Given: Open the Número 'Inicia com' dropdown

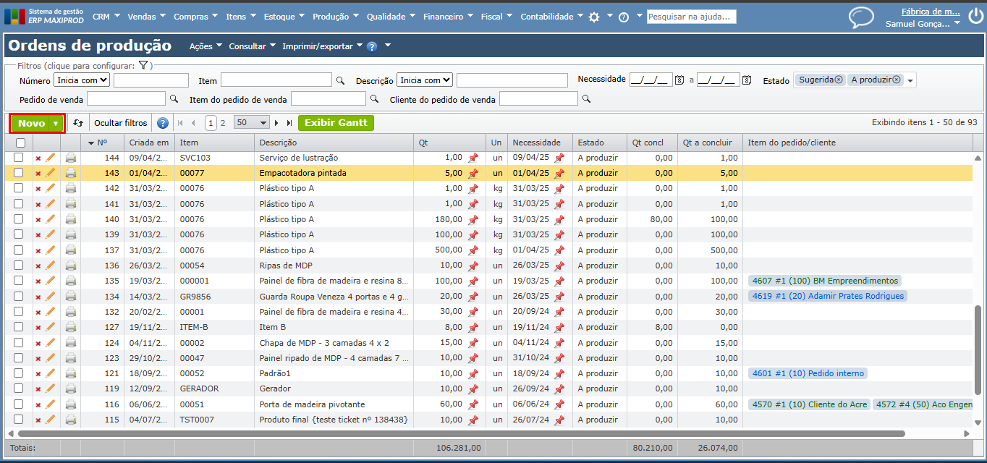Looking at the screenshot, I should [82, 80].
